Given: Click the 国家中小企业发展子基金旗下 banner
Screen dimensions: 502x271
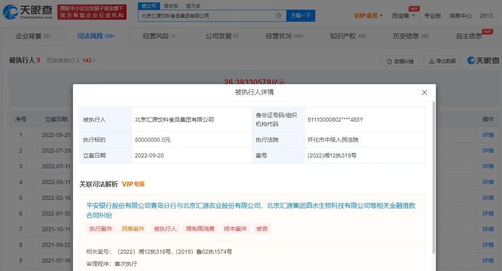Looking at the screenshot, I should 92,12.
